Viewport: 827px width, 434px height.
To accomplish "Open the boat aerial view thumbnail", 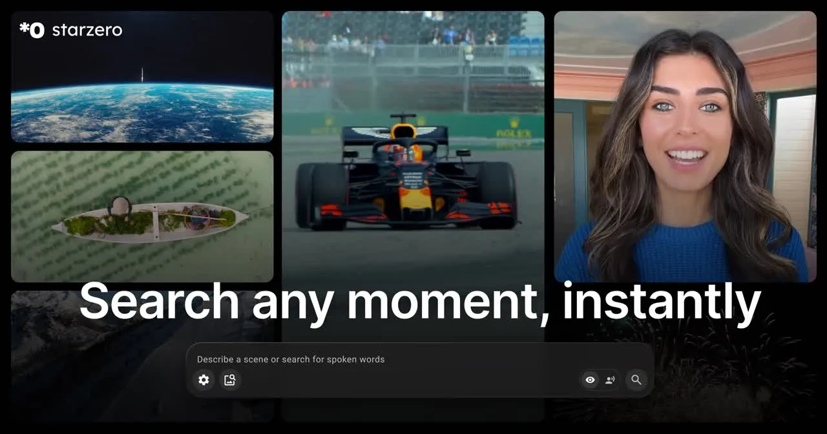I will pyautogui.click(x=142, y=216).
